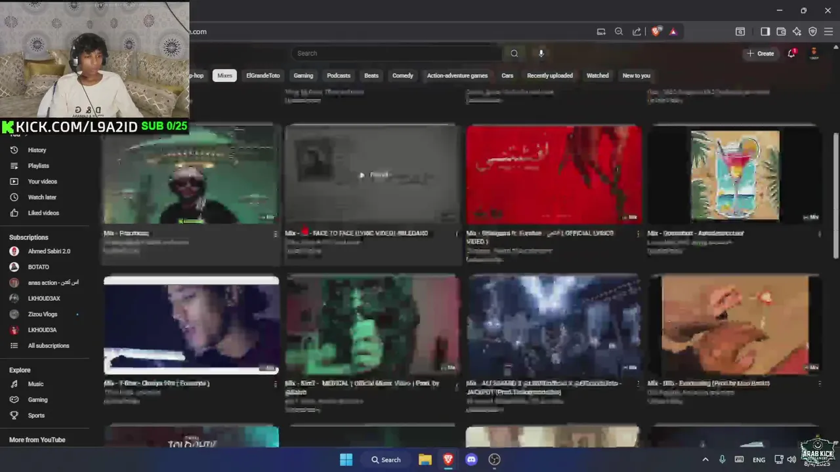The image size is (840, 472).
Task: Open the ENG language switcher
Action: [759, 460]
